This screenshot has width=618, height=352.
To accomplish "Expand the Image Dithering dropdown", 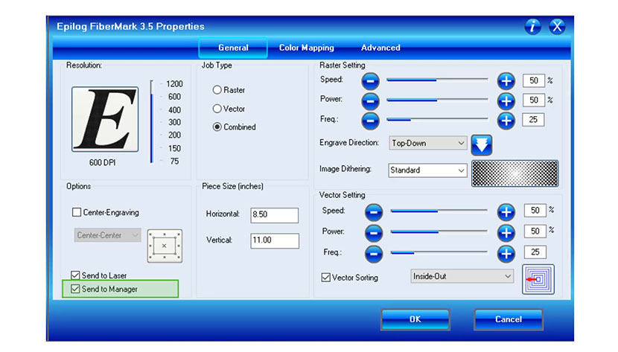I will tap(428, 170).
